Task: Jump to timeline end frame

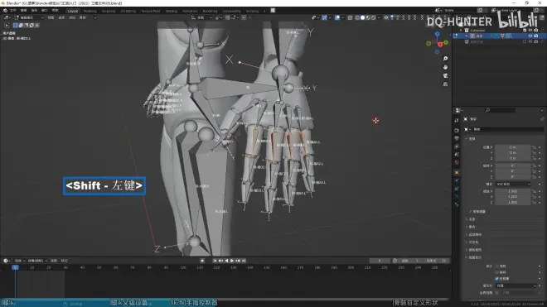Action: click(x=244, y=261)
